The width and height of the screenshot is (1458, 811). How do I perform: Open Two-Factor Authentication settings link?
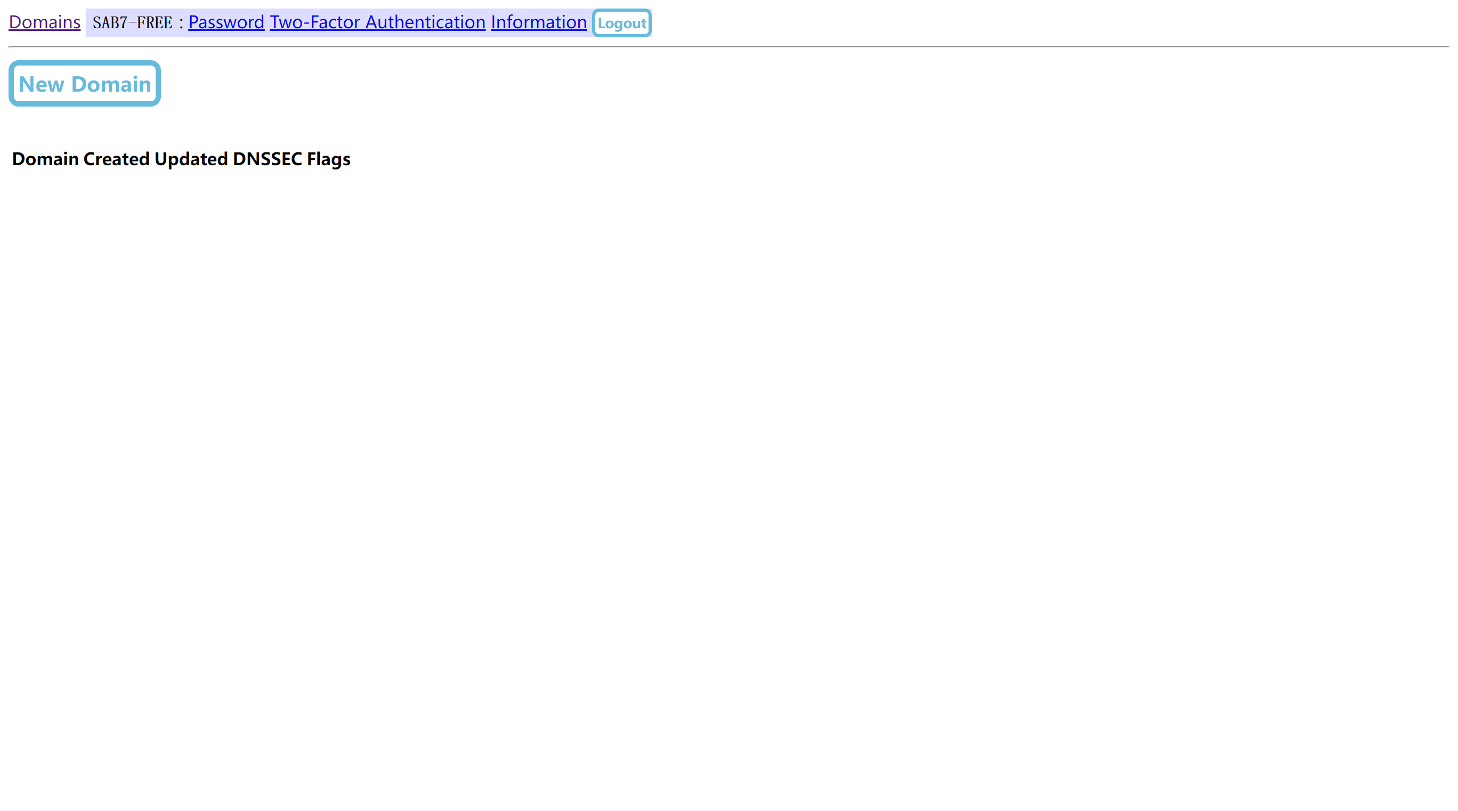tap(377, 22)
